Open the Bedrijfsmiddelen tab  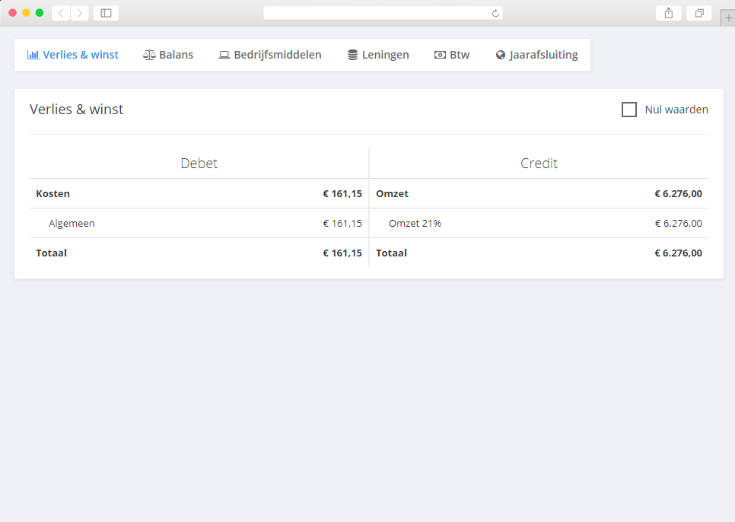tap(277, 55)
